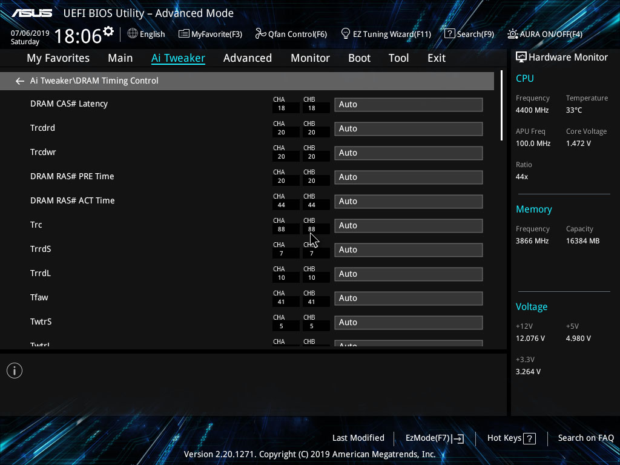Open TrrdL Auto value field
Image resolution: width=620 pixels, height=465 pixels.
click(x=409, y=274)
